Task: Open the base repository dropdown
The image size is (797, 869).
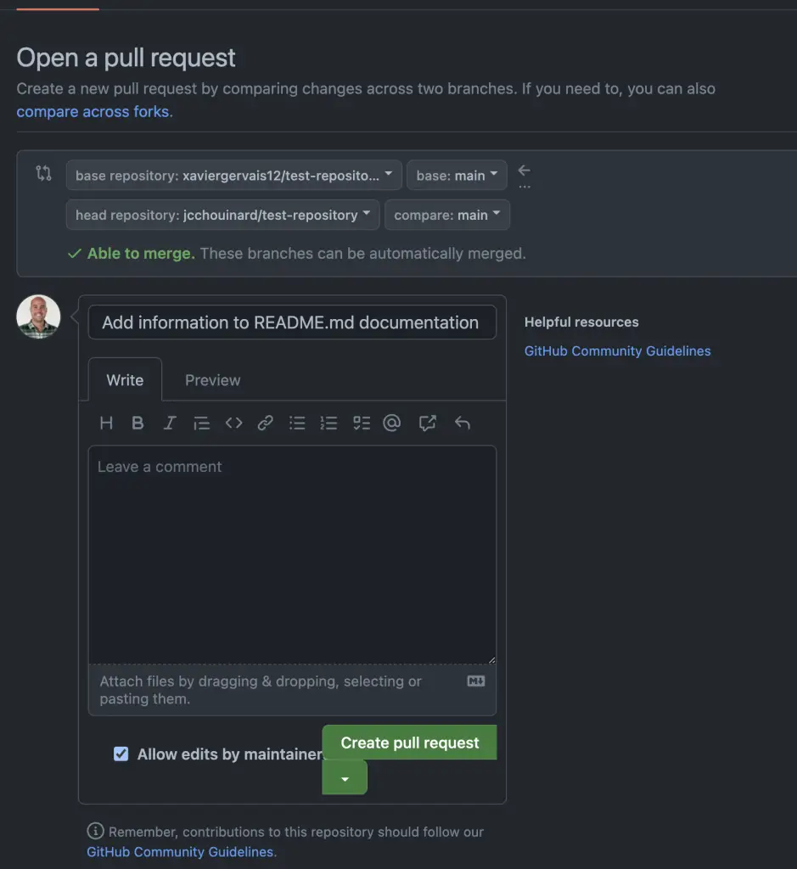Action: (233, 176)
